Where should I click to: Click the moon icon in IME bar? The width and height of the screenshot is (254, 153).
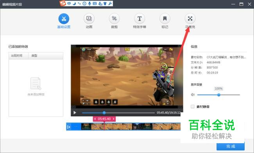74,4
